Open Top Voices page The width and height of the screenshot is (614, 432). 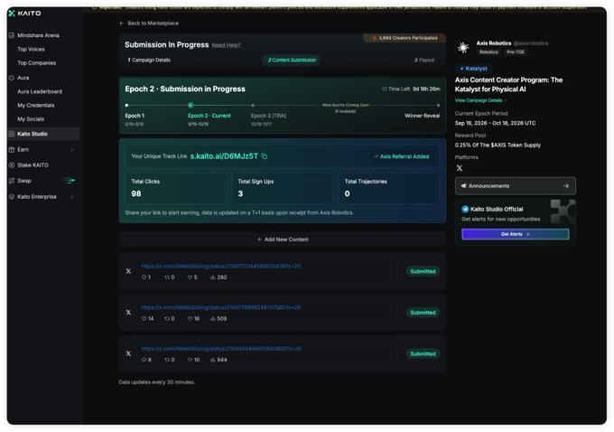(31, 49)
